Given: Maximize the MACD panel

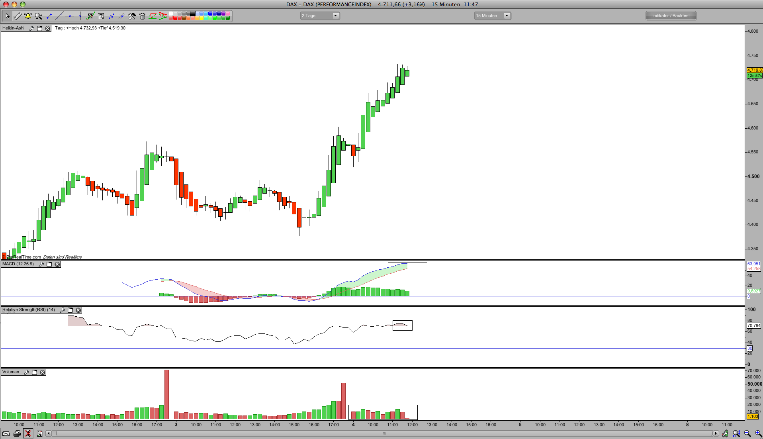Looking at the screenshot, I should coord(49,264).
